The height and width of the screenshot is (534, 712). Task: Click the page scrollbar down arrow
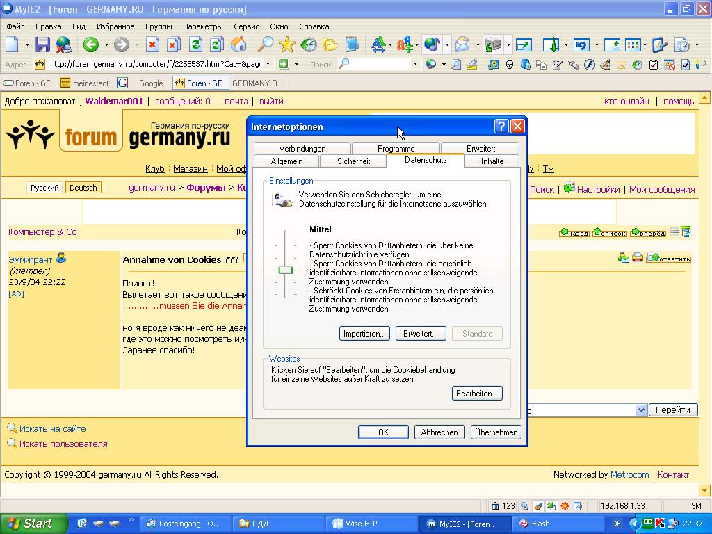[x=705, y=490]
